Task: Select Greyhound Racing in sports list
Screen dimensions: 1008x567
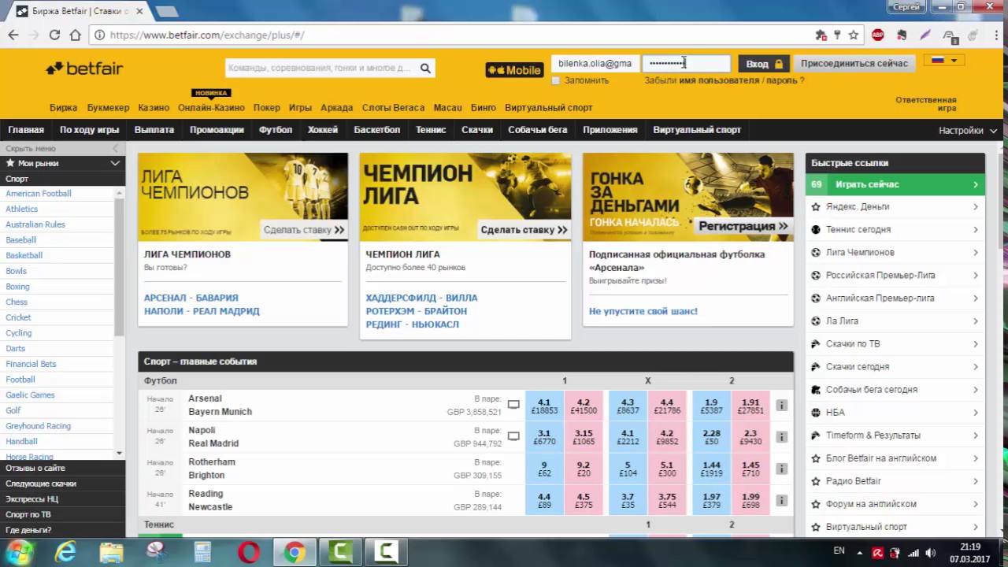Action: point(38,426)
